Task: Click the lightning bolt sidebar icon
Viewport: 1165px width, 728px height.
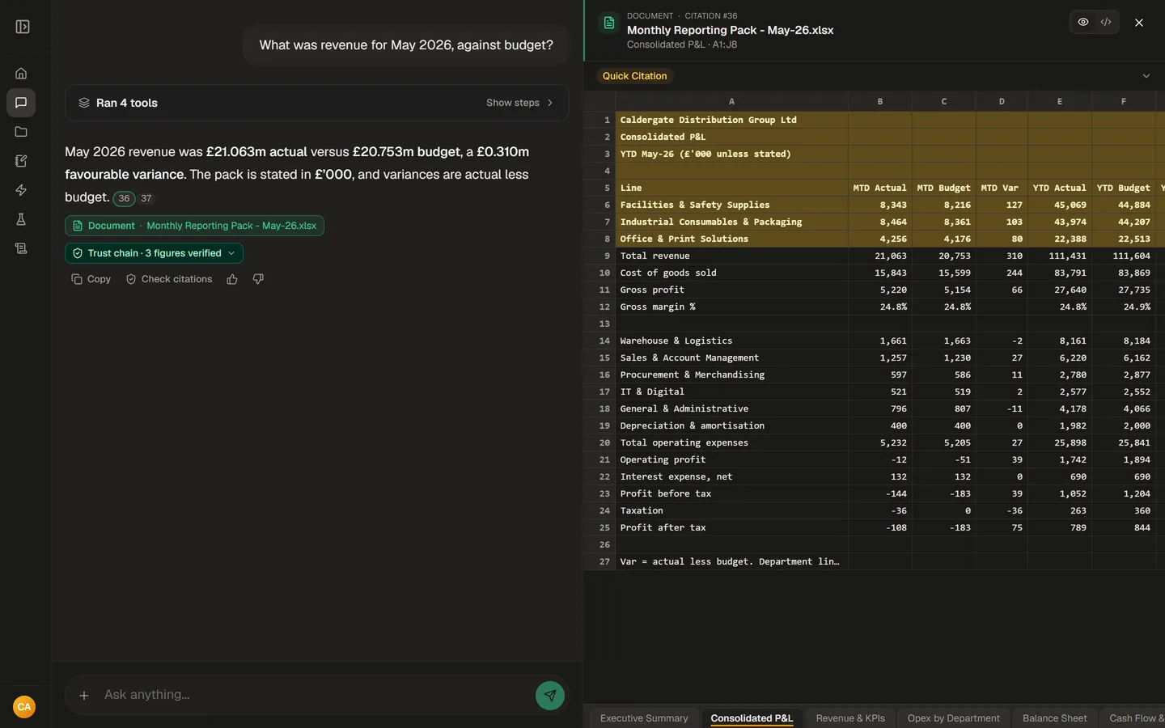Action: [21, 190]
